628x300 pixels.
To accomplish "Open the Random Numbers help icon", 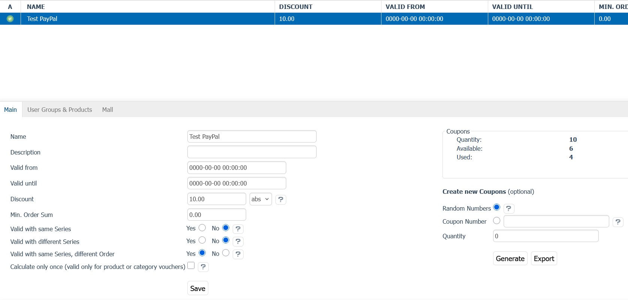I will [x=508, y=208].
